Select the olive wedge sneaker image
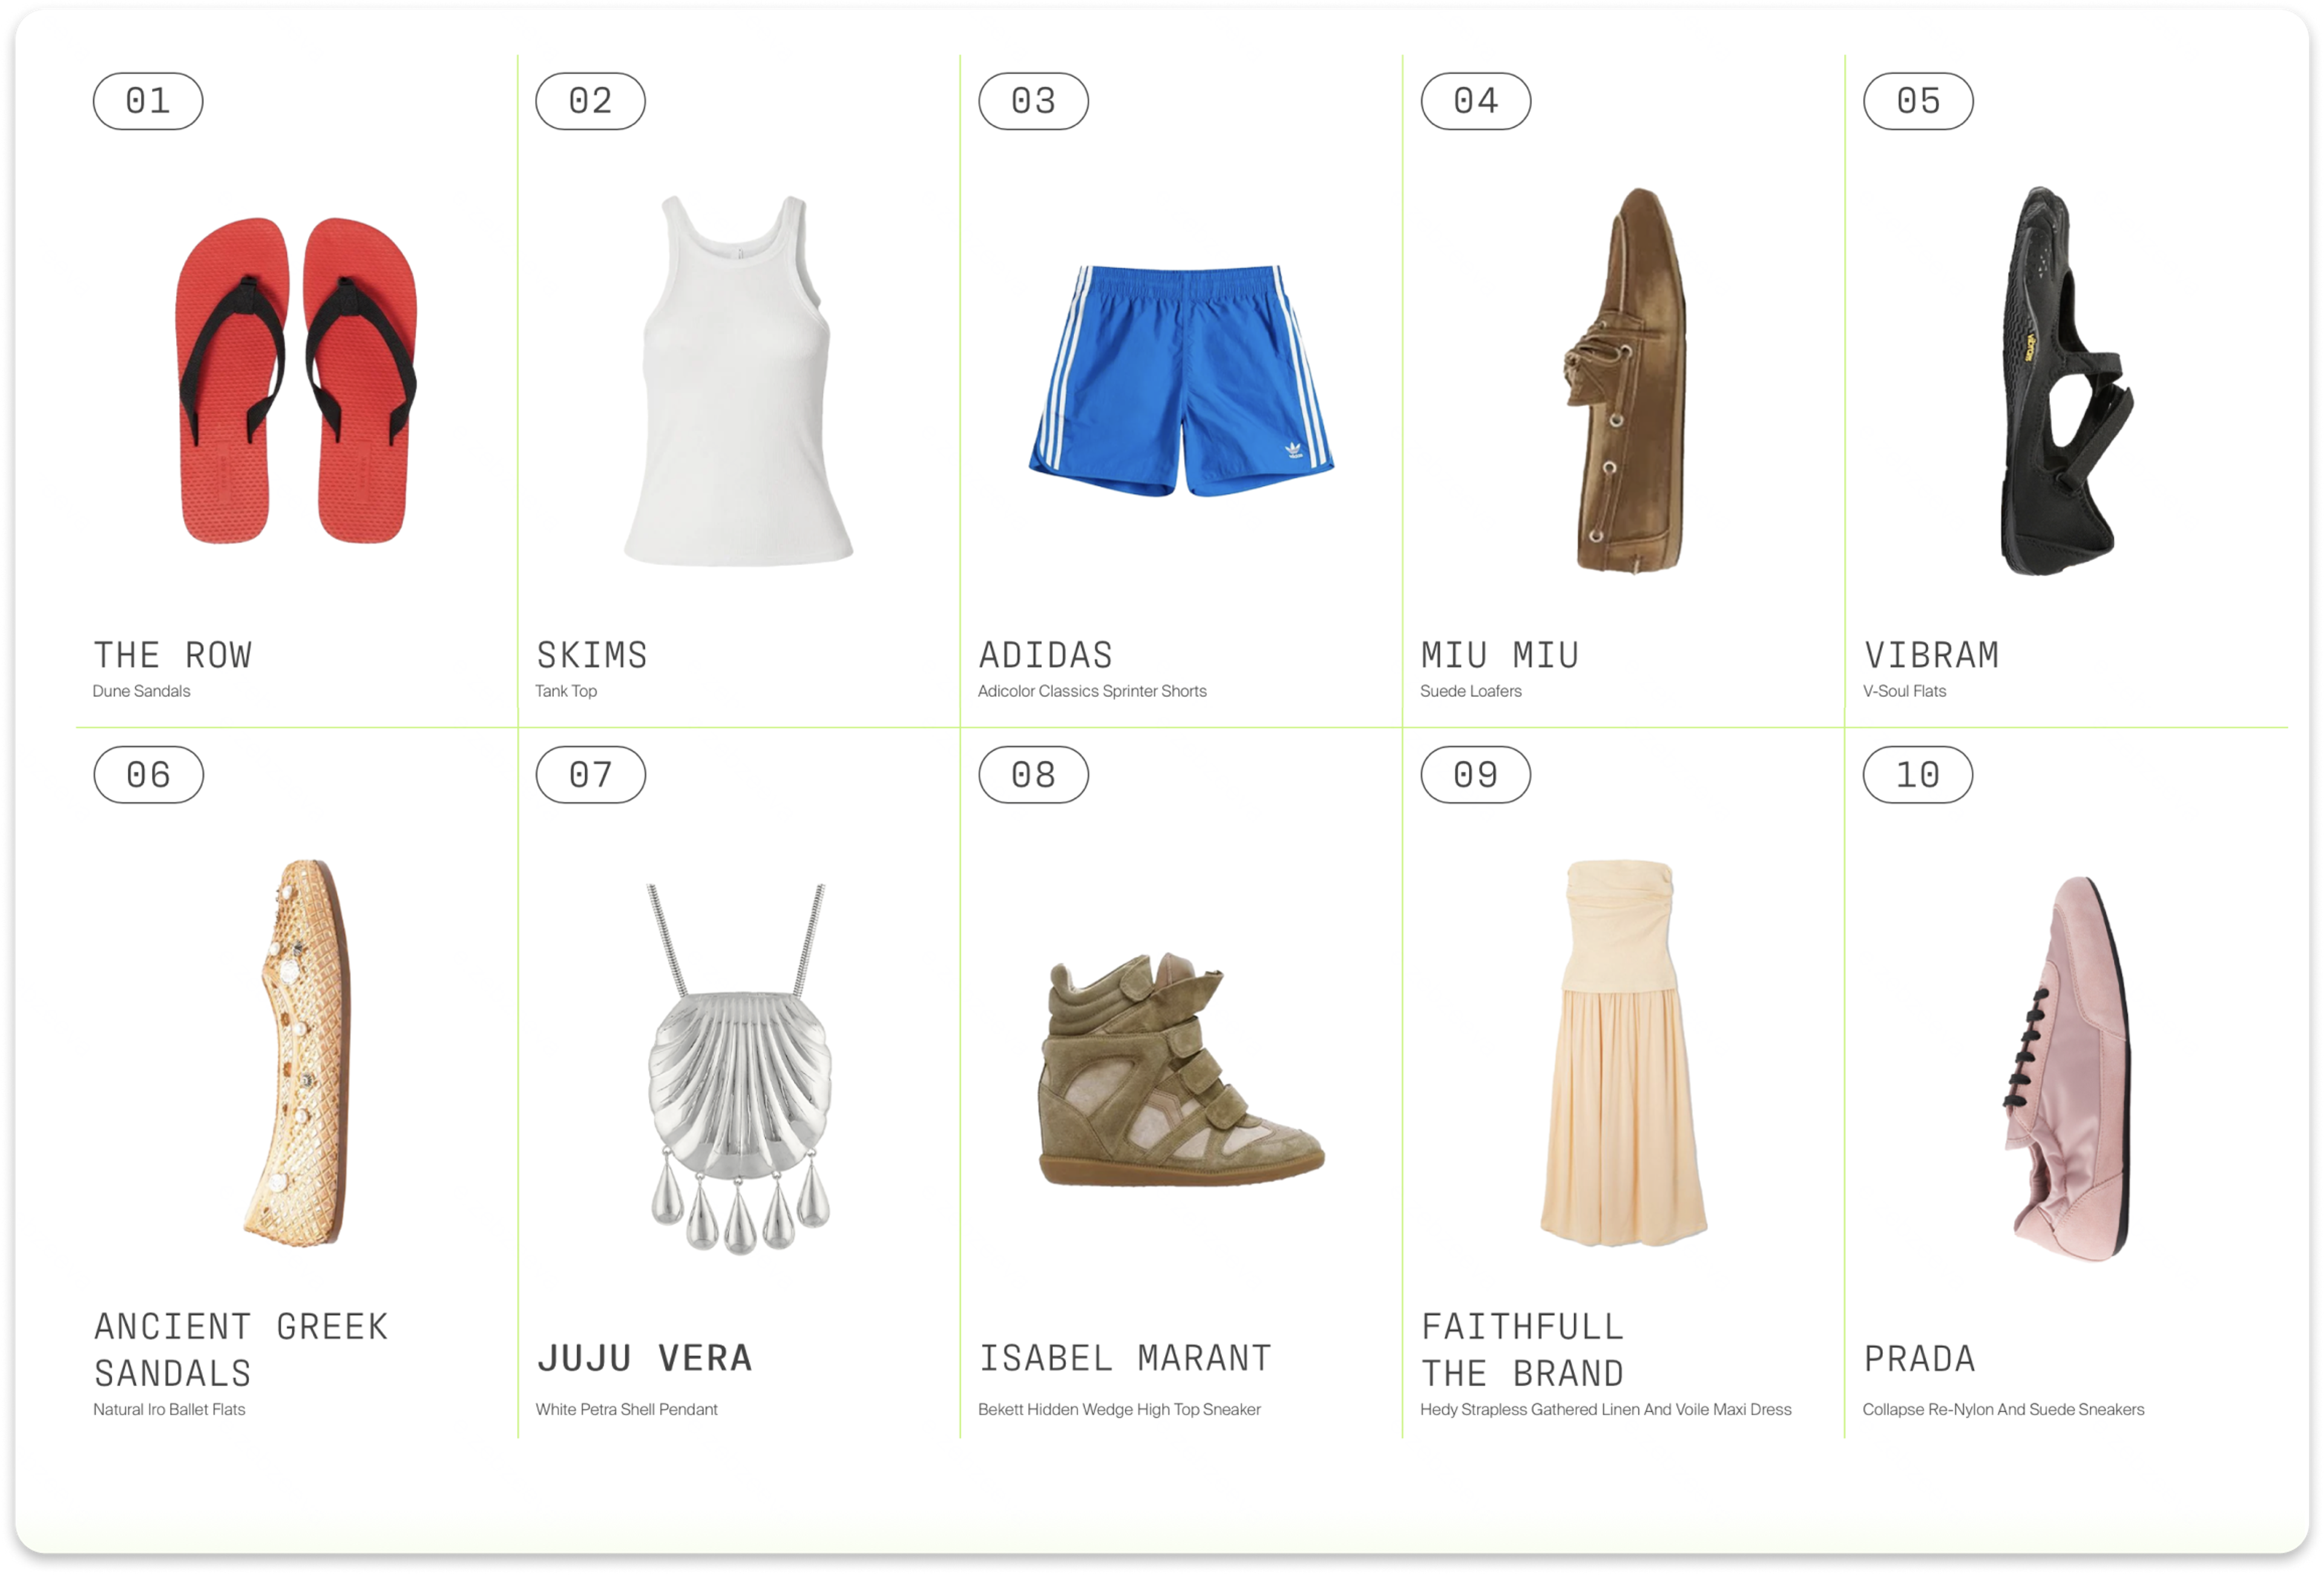2324x1575 pixels. point(1181,1070)
